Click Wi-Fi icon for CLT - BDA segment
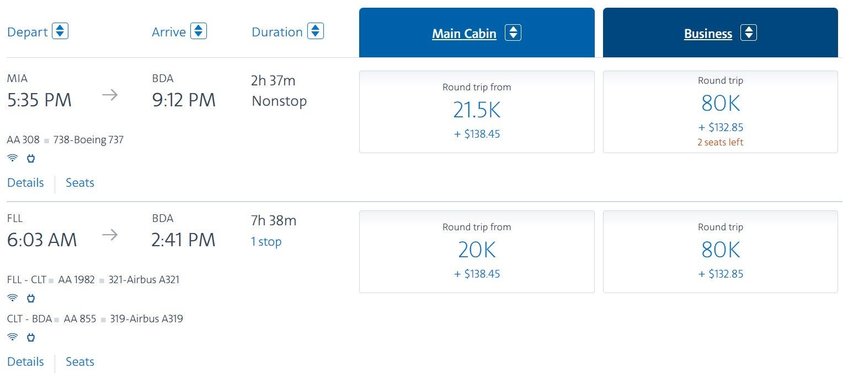The image size is (848, 379). tap(12, 337)
